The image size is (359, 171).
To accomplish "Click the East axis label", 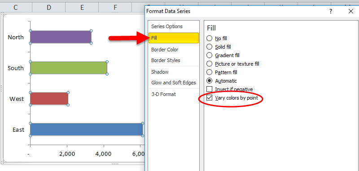I will [x=18, y=130].
